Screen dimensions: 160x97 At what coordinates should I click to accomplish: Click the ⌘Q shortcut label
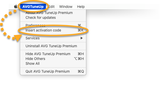pyautogui.click(x=81, y=71)
